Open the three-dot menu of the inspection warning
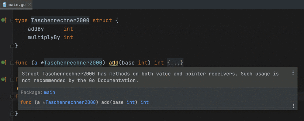The height and width of the screenshot is (121, 304). [293, 73]
